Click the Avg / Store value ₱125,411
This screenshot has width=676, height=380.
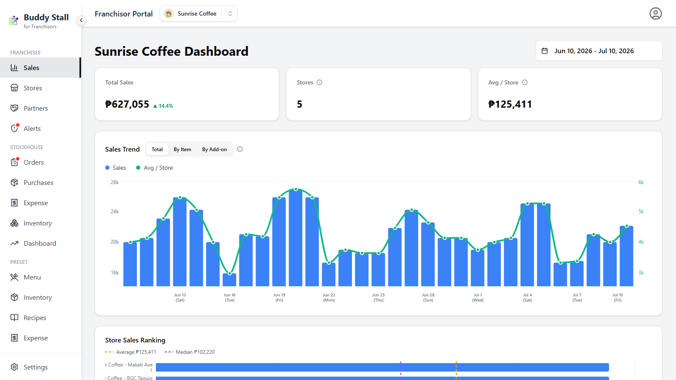click(x=510, y=104)
